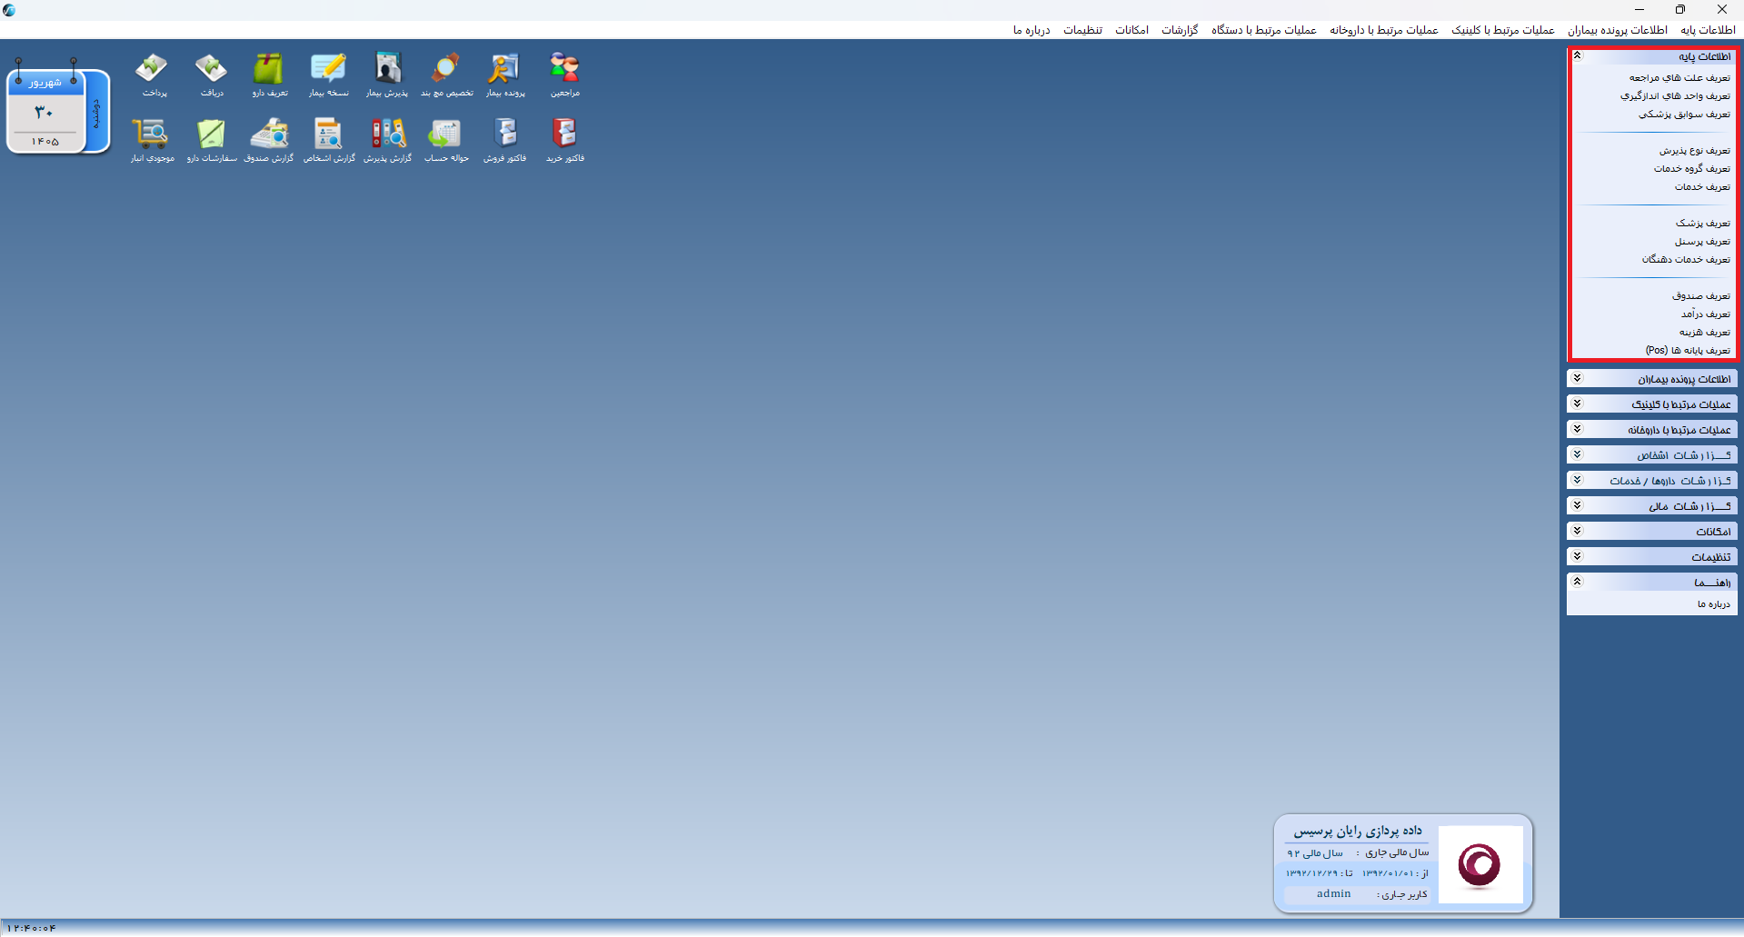Expand the گزارشات اشخاص sidebar section
The image size is (1744, 937).
tap(1578, 454)
